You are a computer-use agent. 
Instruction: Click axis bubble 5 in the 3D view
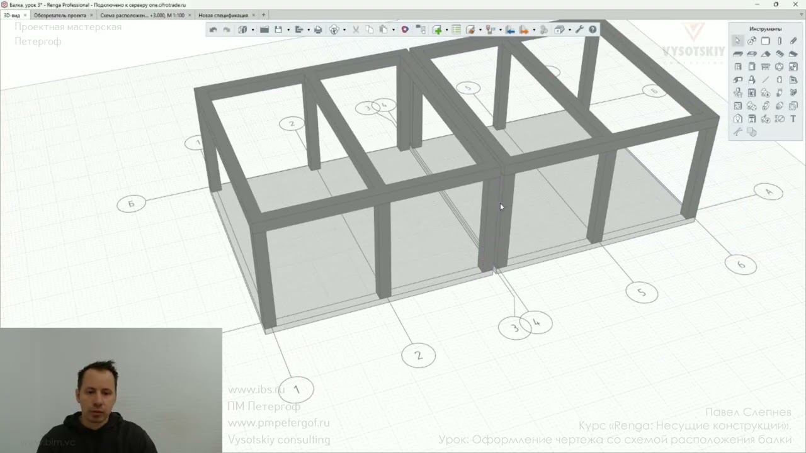(642, 293)
